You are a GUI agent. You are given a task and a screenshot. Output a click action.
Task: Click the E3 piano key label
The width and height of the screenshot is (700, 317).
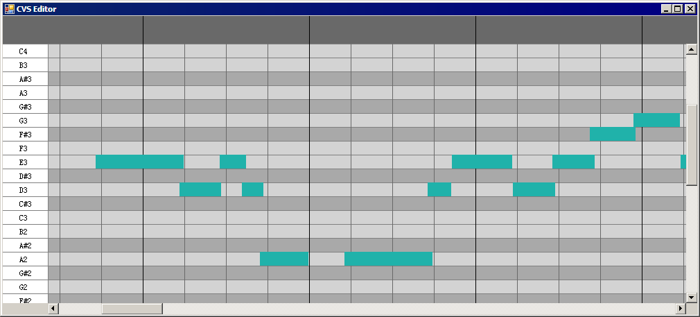click(x=25, y=162)
